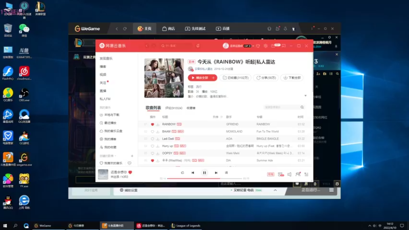Go back in NetEase Cloud Music header
The image size is (409, 230).
click(147, 46)
